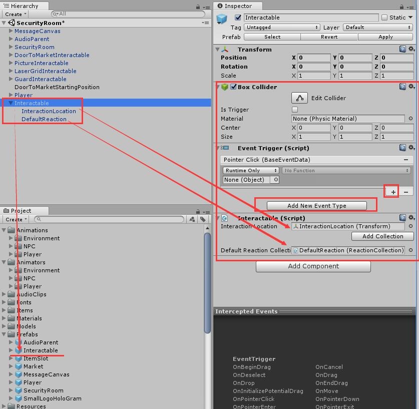Screen dimensions: 419x409
Task: Open object picker for Interaction Location
Action: coord(410,226)
